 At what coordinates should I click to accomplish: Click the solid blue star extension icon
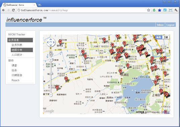[160, 10]
